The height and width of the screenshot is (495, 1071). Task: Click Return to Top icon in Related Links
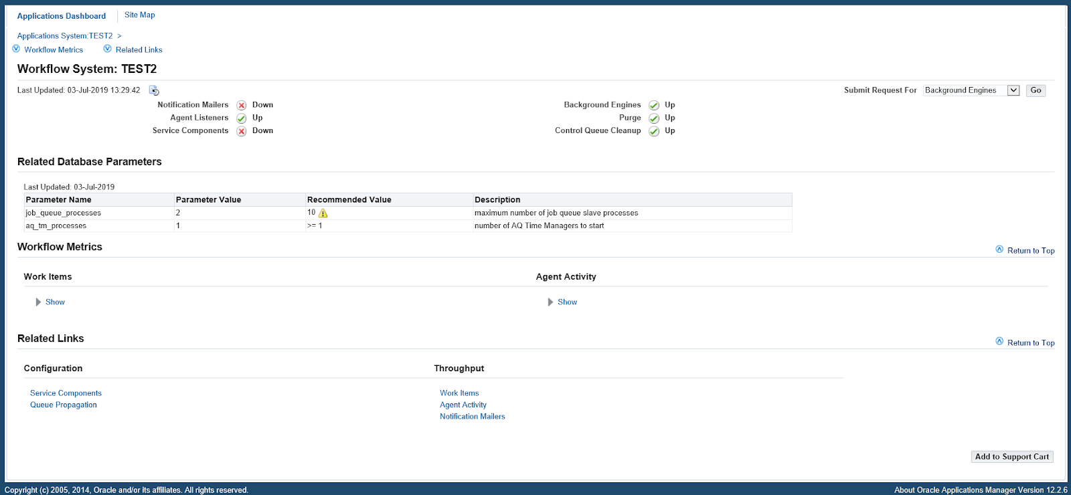click(999, 342)
